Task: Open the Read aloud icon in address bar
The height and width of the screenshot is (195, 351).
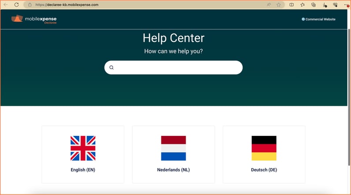Action: pos(269,5)
